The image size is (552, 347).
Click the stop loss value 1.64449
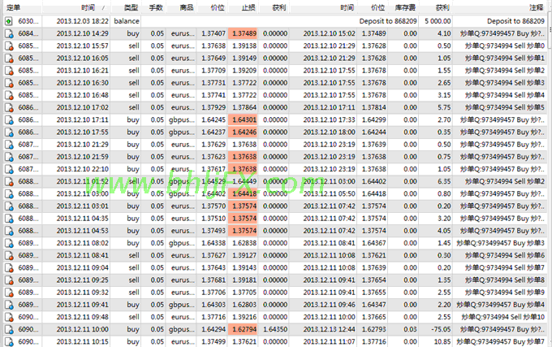coord(244,181)
